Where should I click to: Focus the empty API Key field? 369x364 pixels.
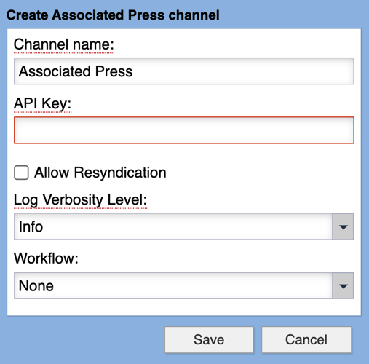(184, 130)
